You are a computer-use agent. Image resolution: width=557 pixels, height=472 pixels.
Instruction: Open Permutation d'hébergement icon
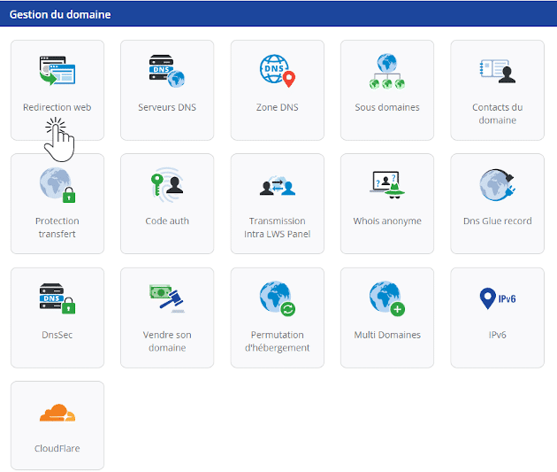277,298
